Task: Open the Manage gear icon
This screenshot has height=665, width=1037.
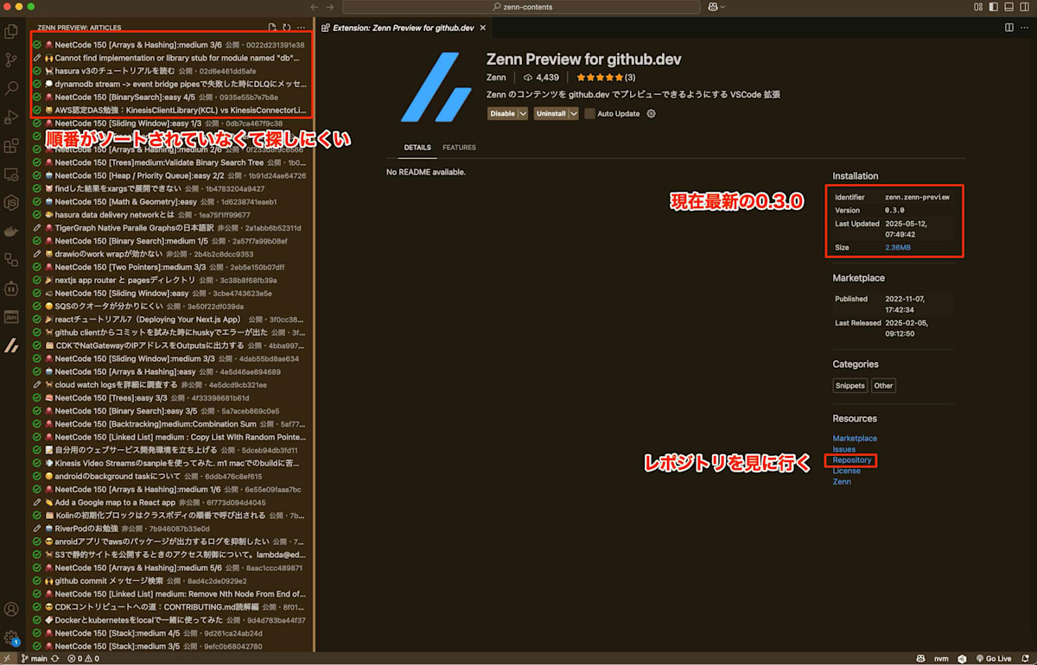Action: coord(12,638)
